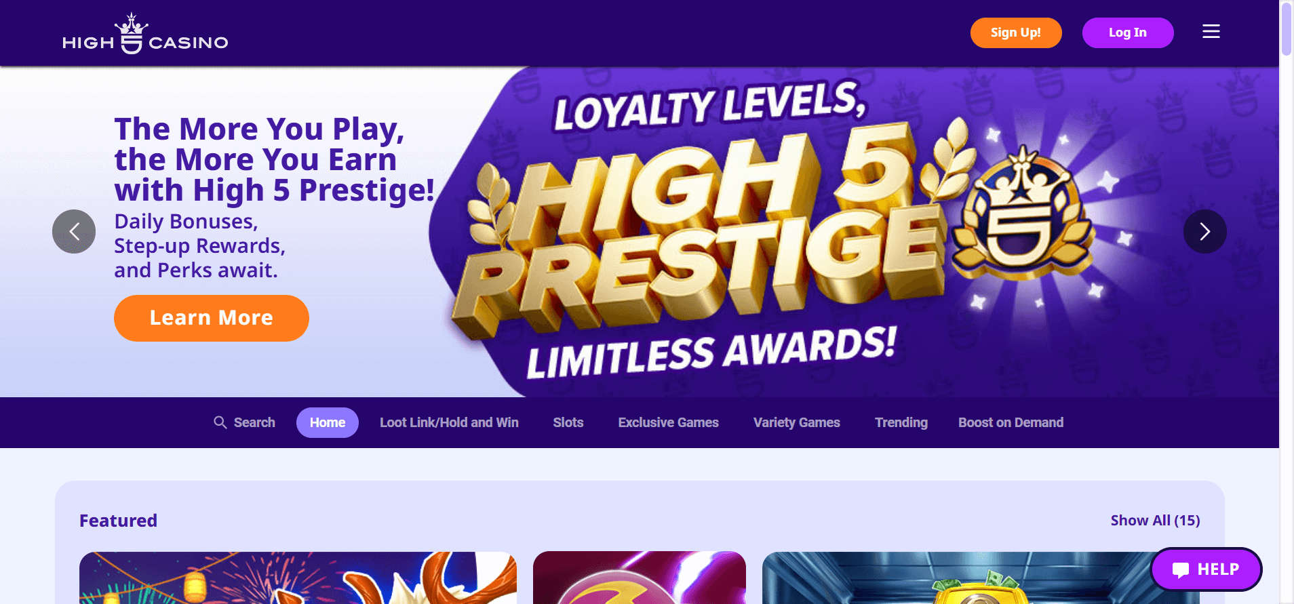Screen dimensions: 1294x604
Task: Expand Featured with Show All (15)
Action: tap(1155, 520)
